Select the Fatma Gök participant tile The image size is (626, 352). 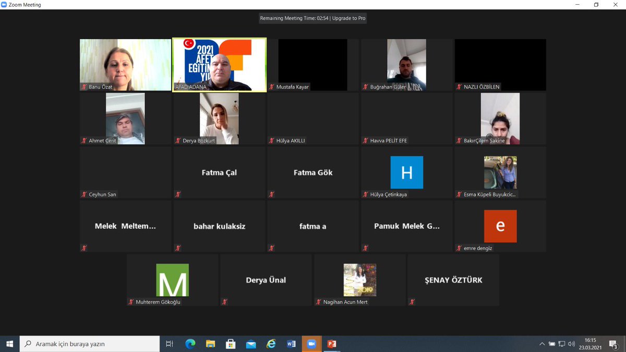pos(313,173)
